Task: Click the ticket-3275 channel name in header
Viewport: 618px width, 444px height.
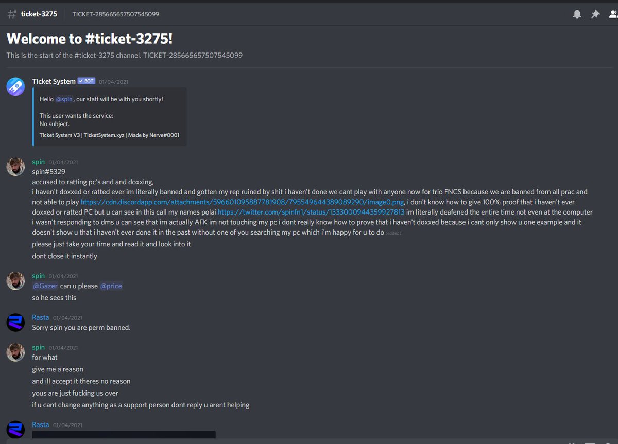Action: pos(39,14)
